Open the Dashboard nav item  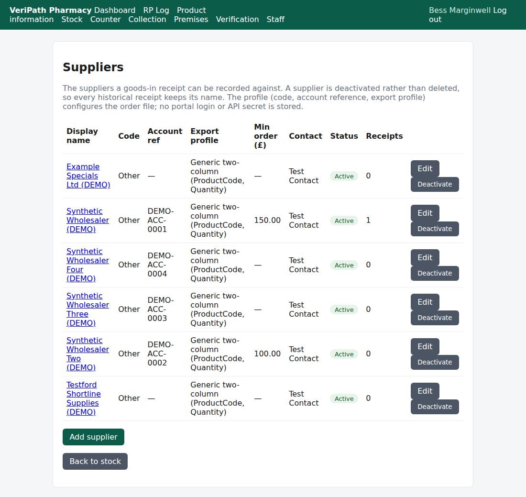pos(115,10)
